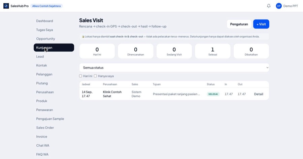Click the Hari Ini stat card
Viewport: 303px width, 159px height.
(97, 51)
